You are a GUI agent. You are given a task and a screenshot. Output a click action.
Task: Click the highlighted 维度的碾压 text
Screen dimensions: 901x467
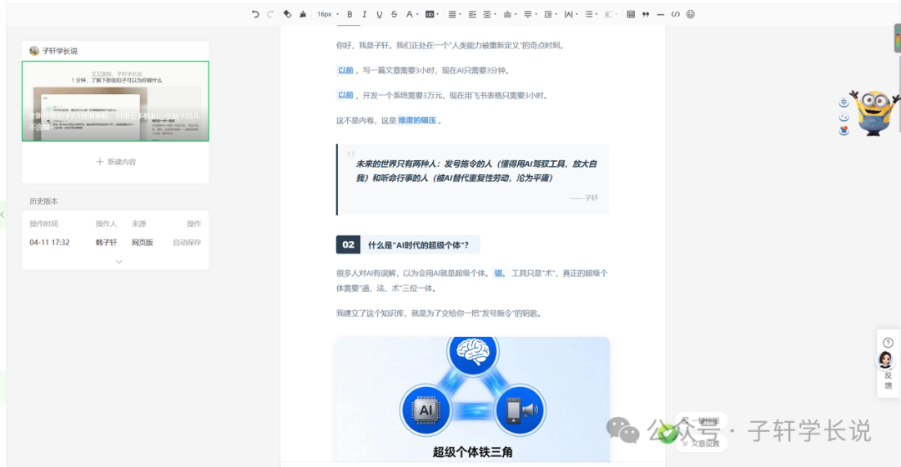click(x=417, y=121)
